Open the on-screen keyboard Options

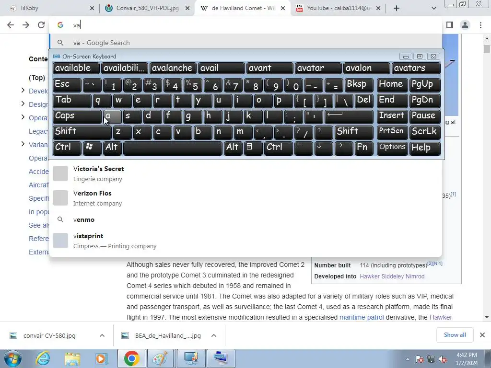click(392, 148)
